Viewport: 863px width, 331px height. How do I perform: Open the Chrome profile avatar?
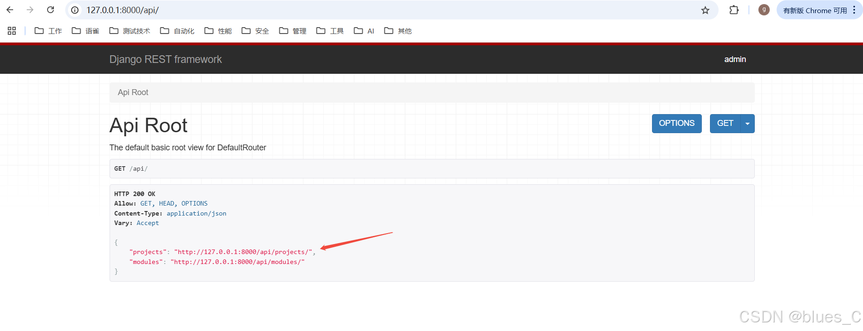pos(764,10)
